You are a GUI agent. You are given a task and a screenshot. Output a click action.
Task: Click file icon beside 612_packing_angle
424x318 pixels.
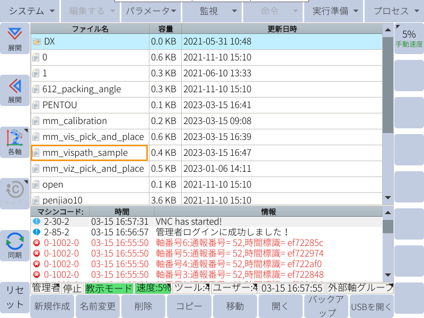(36, 89)
